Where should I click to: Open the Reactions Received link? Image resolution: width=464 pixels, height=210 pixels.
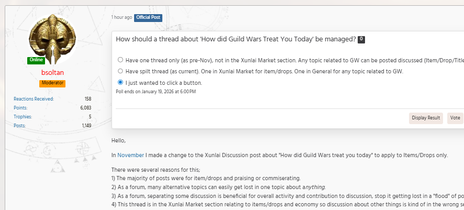(x=34, y=99)
